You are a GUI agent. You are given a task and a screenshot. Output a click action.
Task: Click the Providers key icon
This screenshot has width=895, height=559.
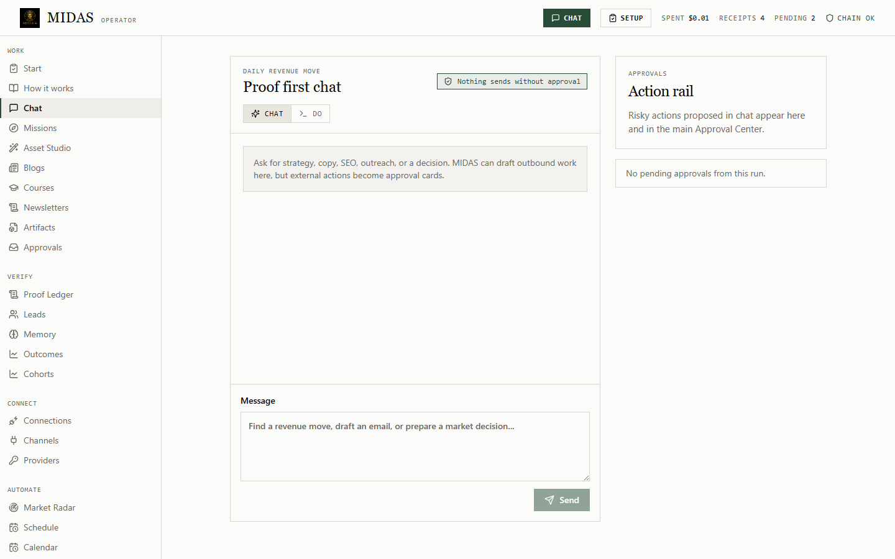[x=14, y=460]
